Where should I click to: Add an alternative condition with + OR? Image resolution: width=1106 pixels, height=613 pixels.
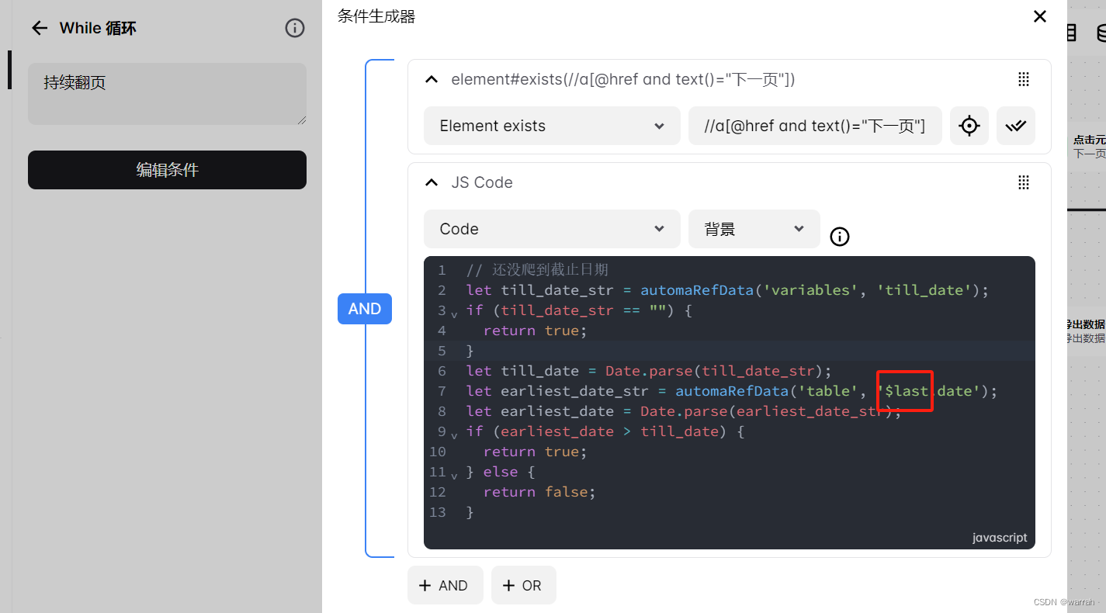point(523,585)
